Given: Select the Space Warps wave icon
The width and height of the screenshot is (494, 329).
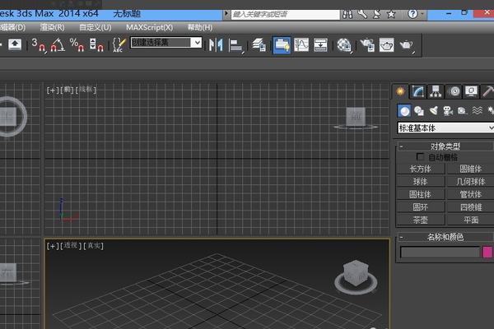Looking at the screenshot, I should click(477, 110).
